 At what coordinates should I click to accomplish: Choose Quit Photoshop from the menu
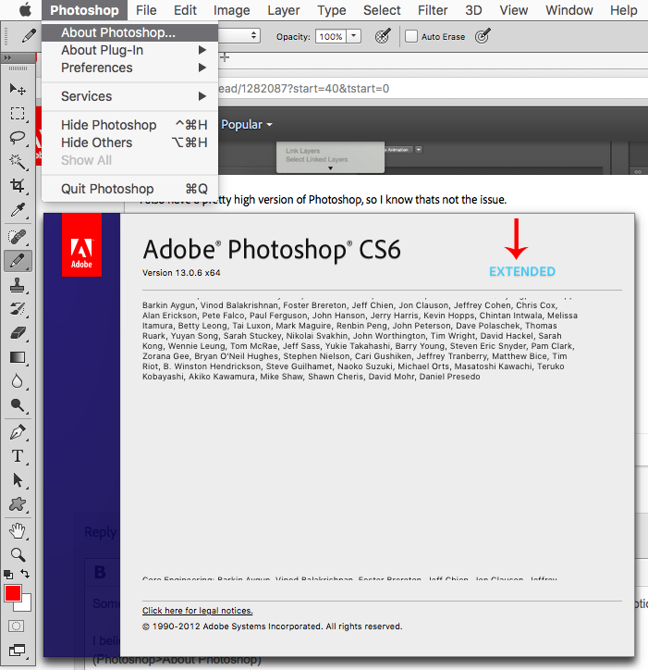click(x=129, y=189)
